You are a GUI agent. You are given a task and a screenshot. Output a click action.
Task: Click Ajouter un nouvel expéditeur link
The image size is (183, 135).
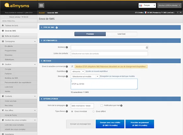97,71
